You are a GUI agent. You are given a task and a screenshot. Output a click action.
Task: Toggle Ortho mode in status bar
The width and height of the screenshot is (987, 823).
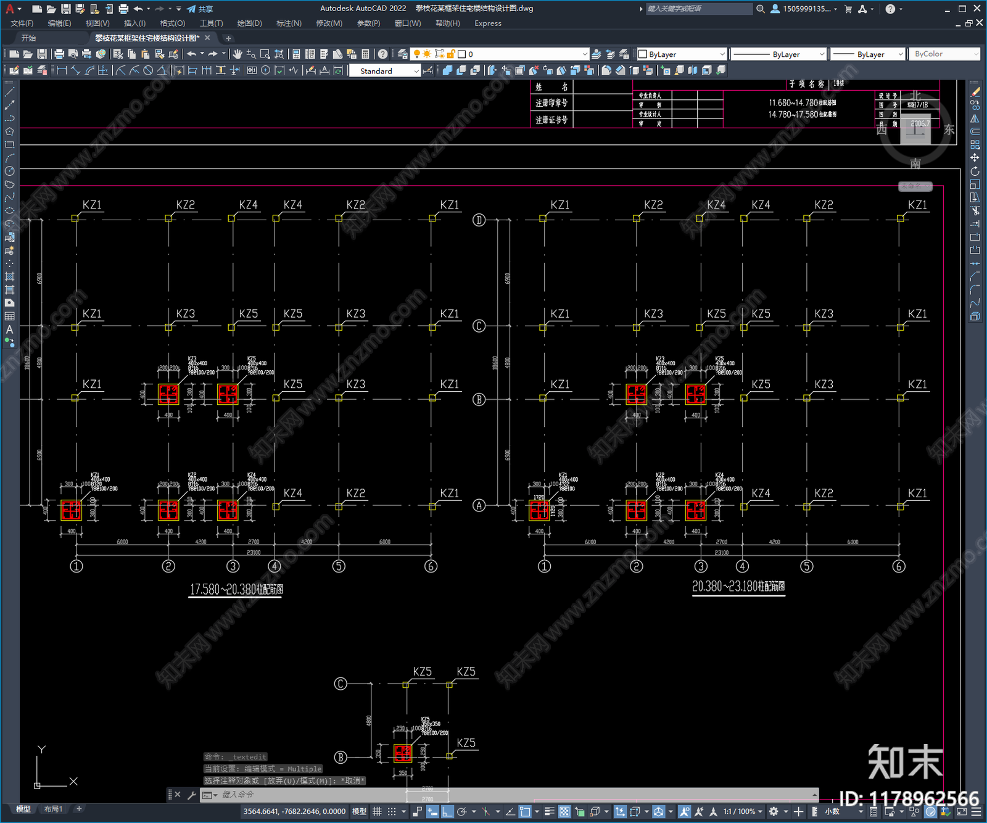point(447,811)
